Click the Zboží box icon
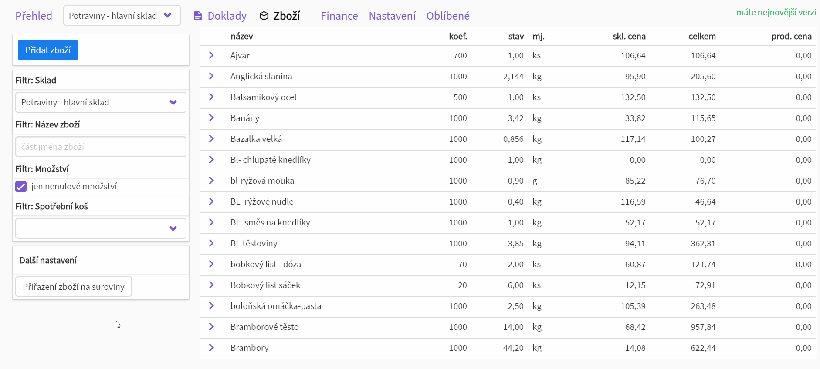 click(x=264, y=16)
